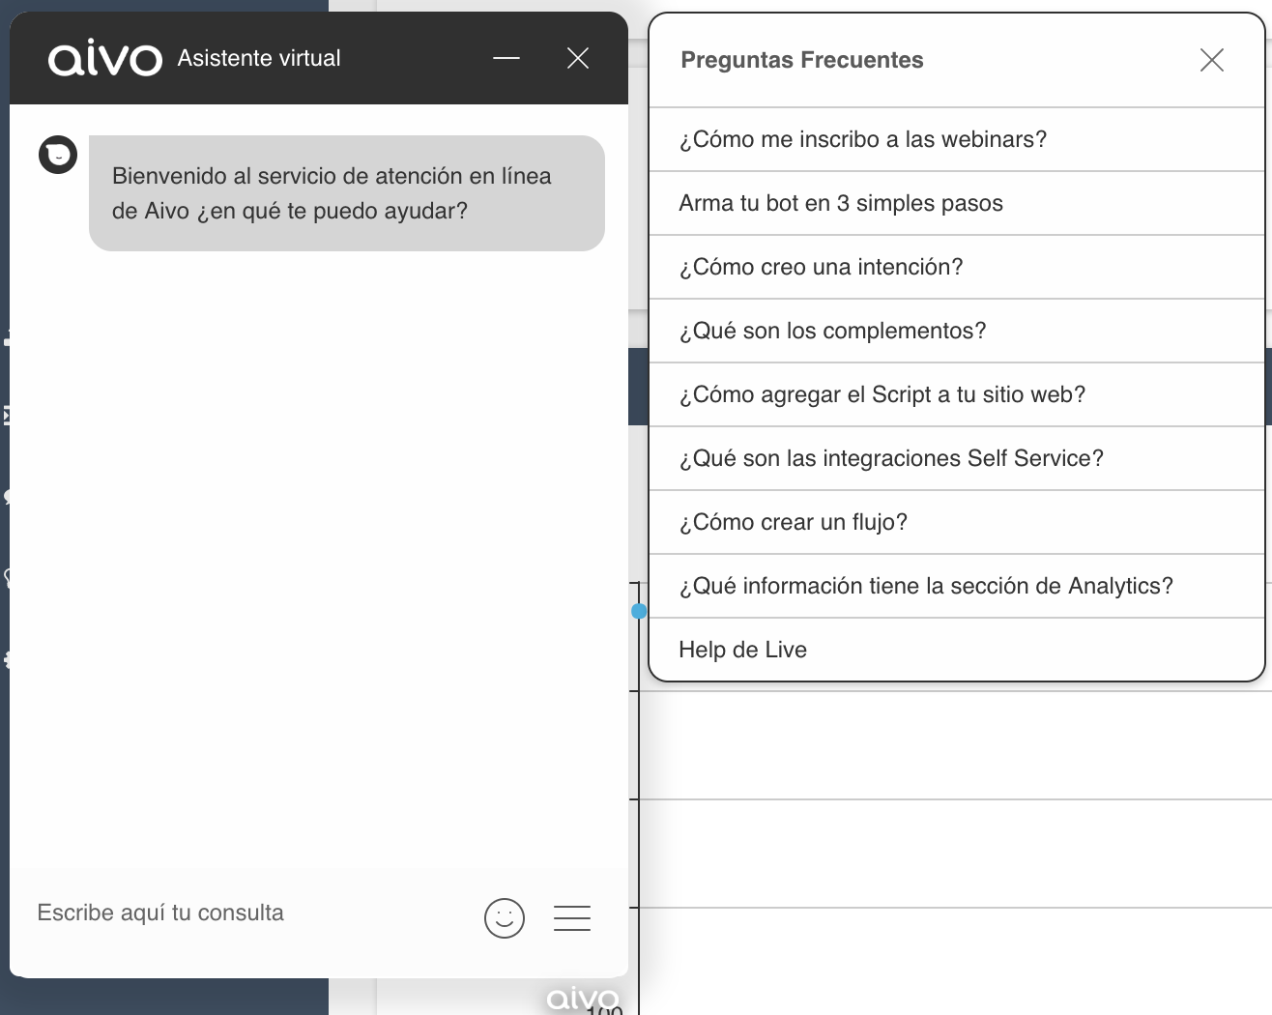Screen dimensions: 1272x1015
Task: Focus the 'Escribe aquí tu consulta' field
Action: point(246,913)
